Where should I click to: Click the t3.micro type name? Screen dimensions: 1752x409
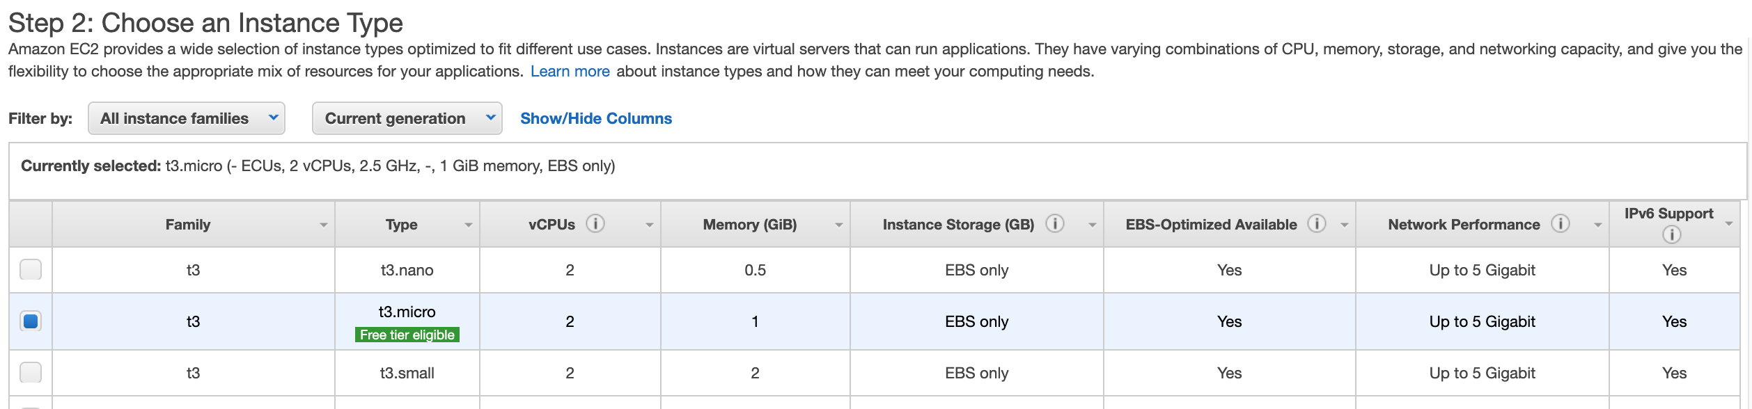coord(407,312)
